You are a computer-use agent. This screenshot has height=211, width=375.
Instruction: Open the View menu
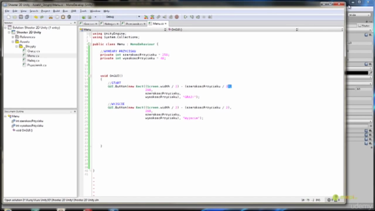(23, 11)
